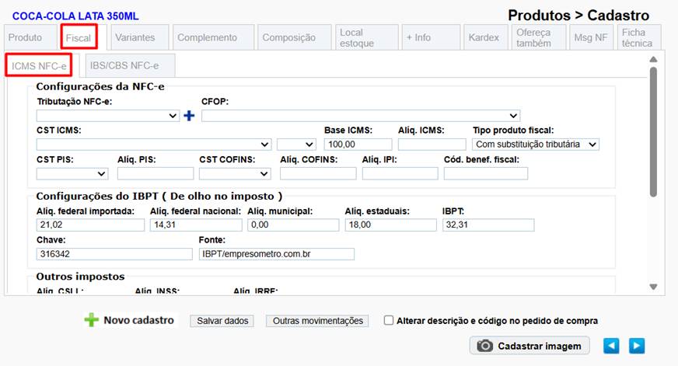Click the vertical scrollbar thumb
678x366 pixels.
click(653, 132)
